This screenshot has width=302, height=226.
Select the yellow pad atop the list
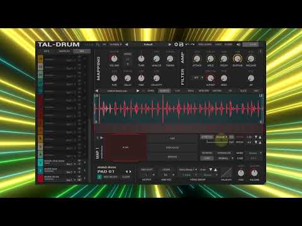40,59
